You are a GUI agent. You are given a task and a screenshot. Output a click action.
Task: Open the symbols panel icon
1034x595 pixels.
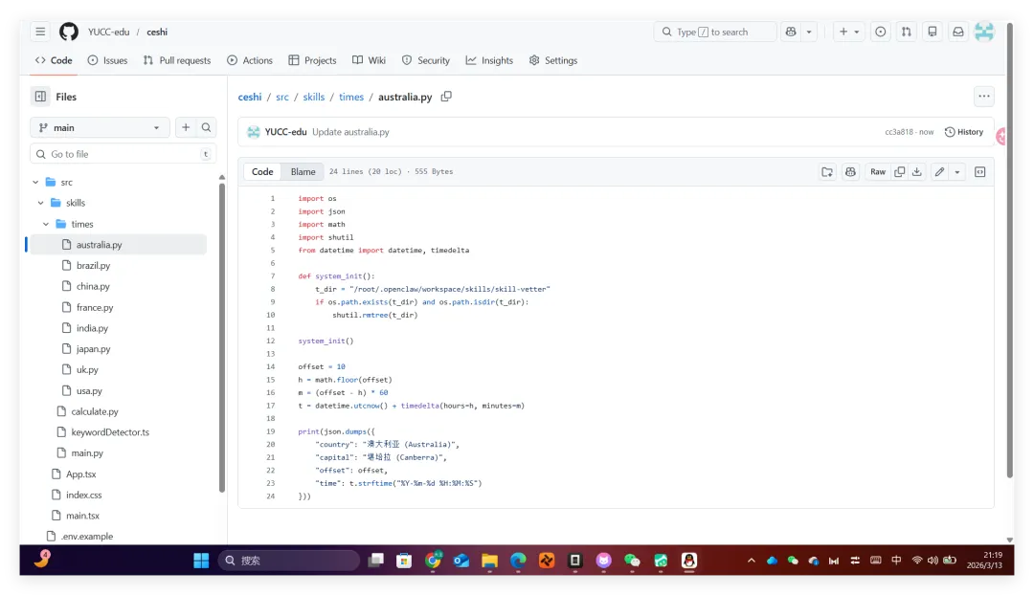tap(980, 172)
